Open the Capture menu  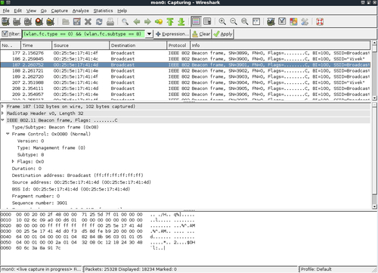click(x=60, y=11)
